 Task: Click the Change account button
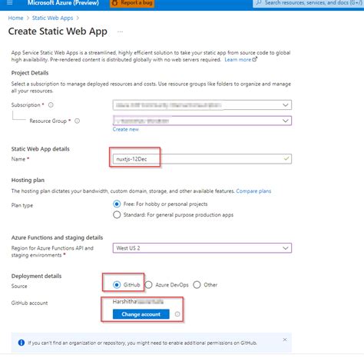(141, 314)
